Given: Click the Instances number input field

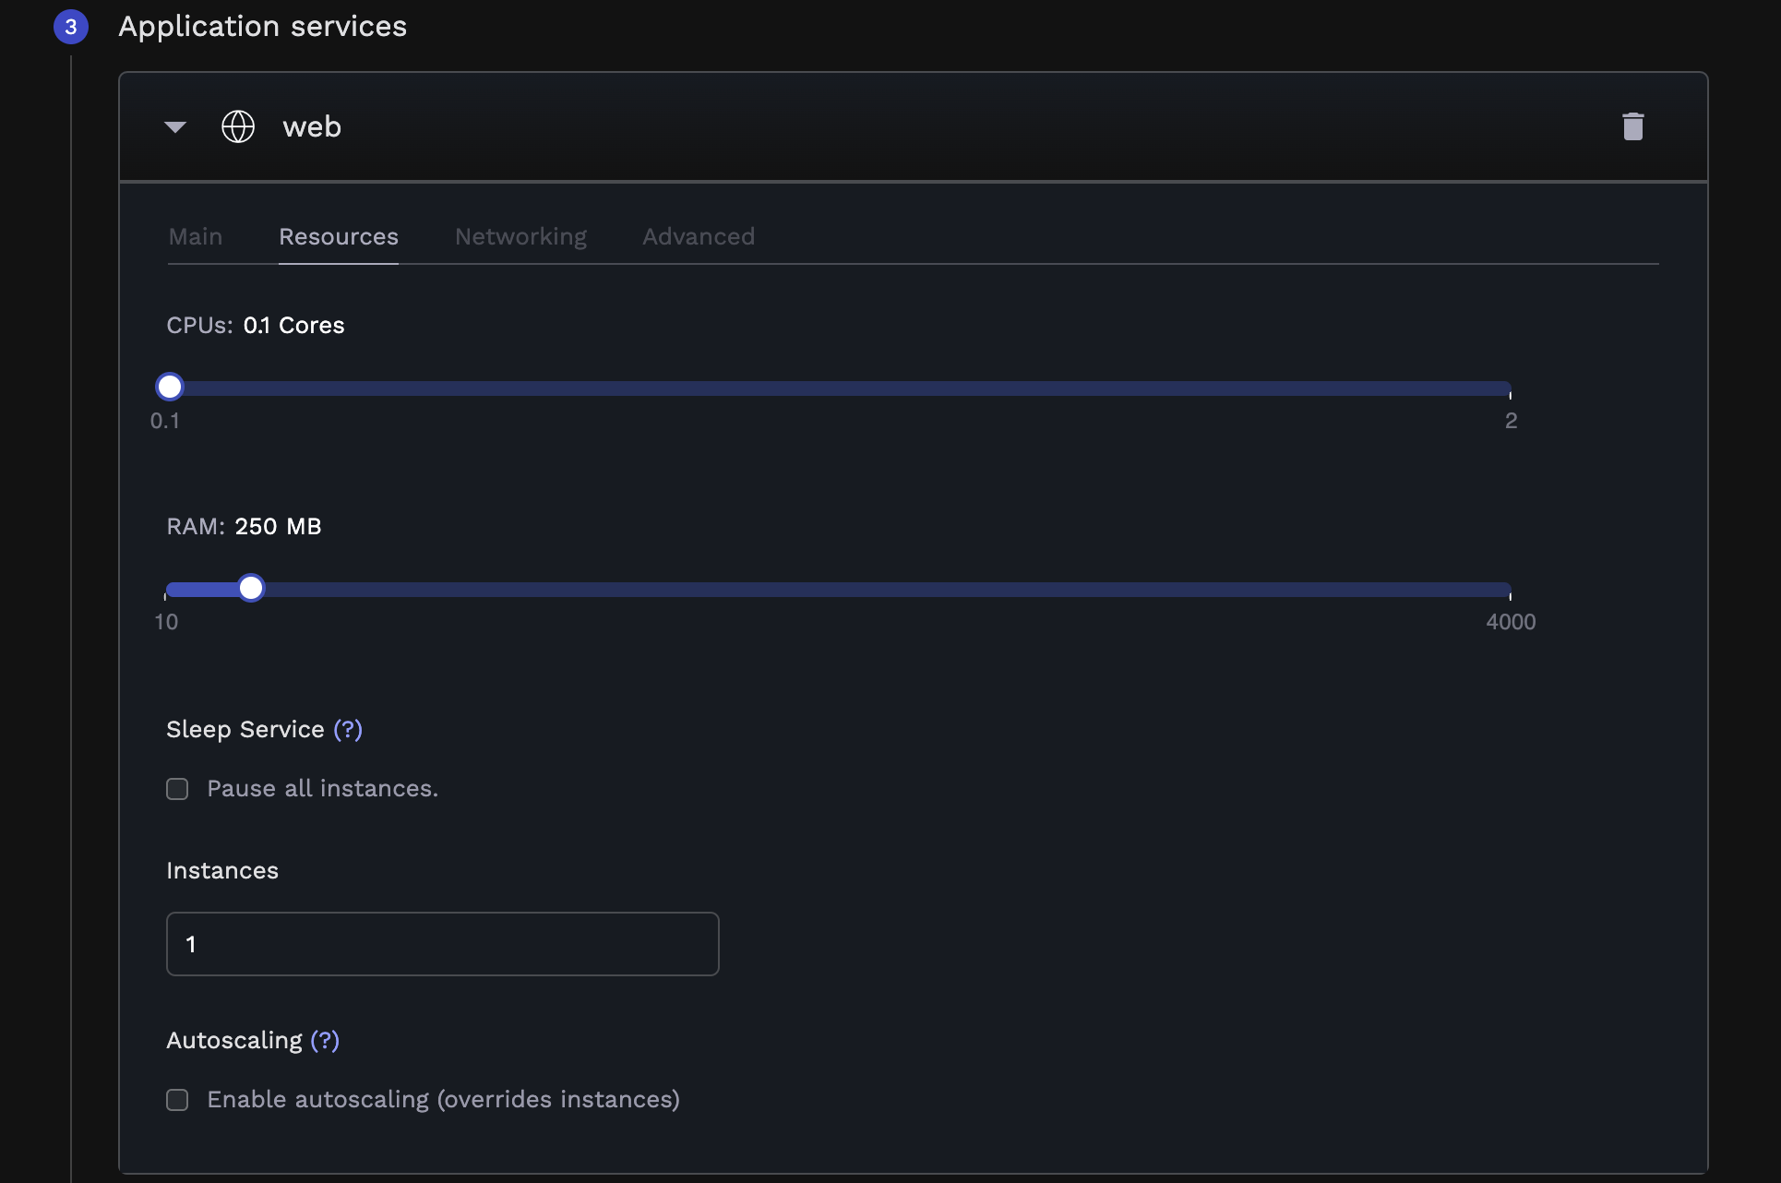Looking at the screenshot, I should coord(443,944).
